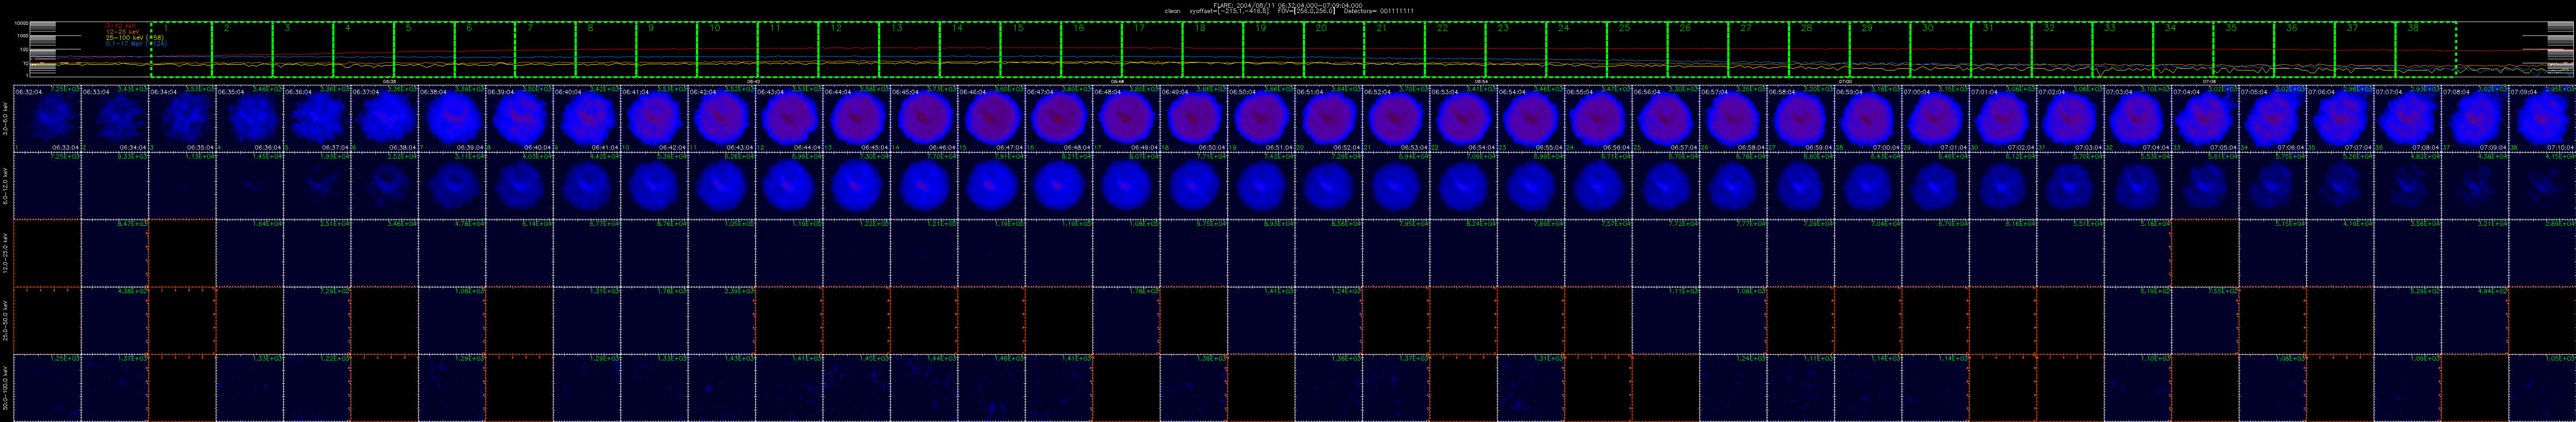Open the 3-6 keV image at 06:32:04
Image resolution: width=2576 pixels, height=422 pixels.
coord(47,119)
